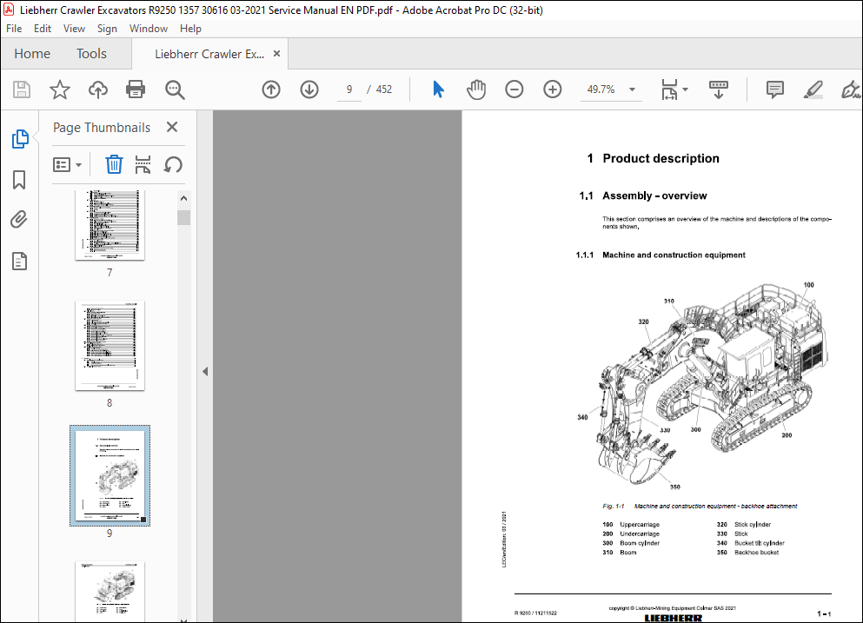The width and height of the screenshot is (863, 623).
Task: Close the Liebherr Crawler document tab
Action: (277, 53)
